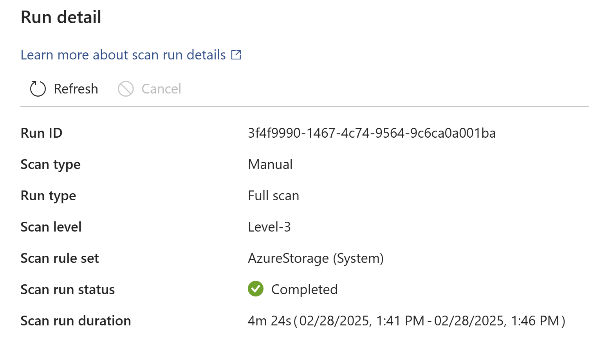Click the external link icon beside Learn more
Image resolution: width=592 pixels, height=343 pixels.
(x=236, y=55)
